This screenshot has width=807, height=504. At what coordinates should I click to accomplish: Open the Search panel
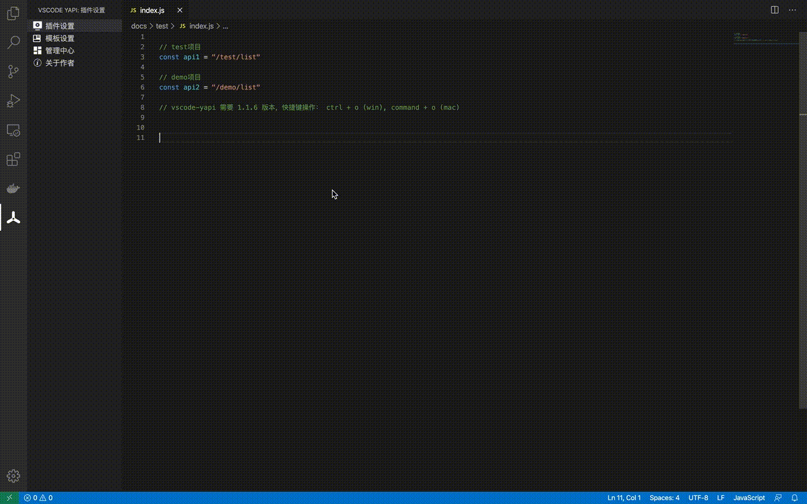pos(13,42)
